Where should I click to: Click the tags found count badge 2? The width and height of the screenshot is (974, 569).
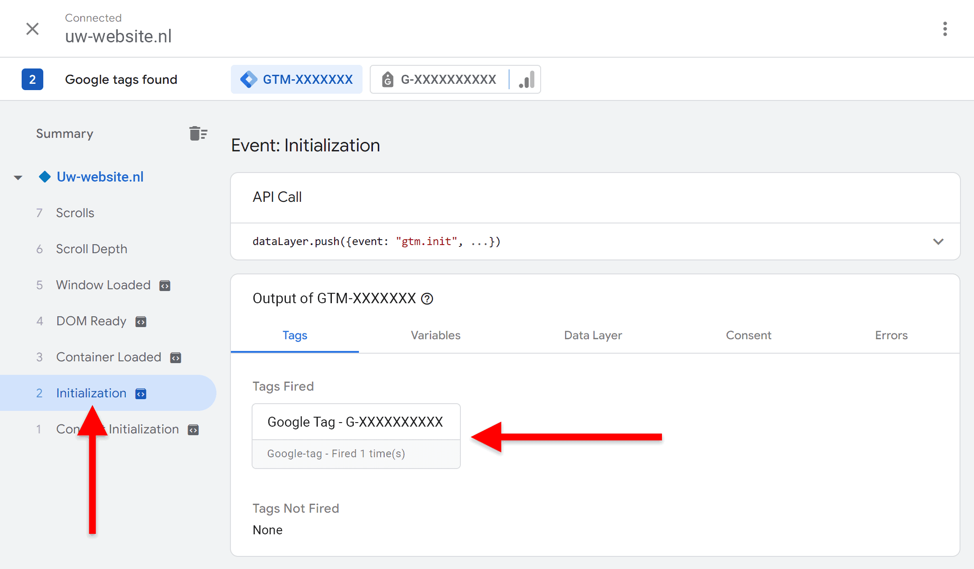click(32, 79)
